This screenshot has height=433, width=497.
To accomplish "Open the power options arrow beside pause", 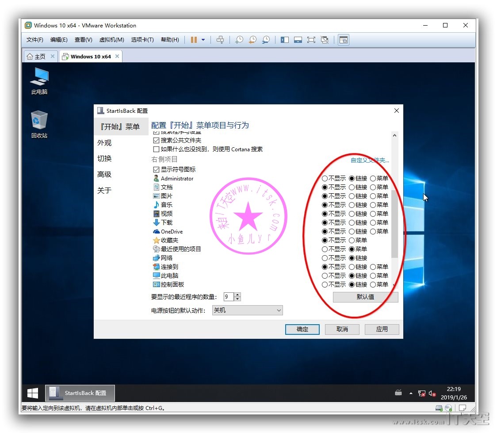I will [x=203, y=40].
